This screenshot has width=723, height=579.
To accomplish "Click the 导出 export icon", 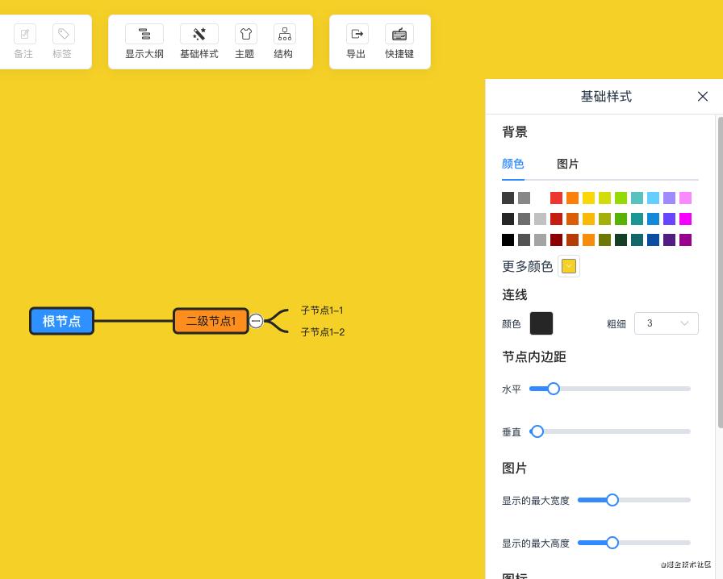I will [356, 34].
